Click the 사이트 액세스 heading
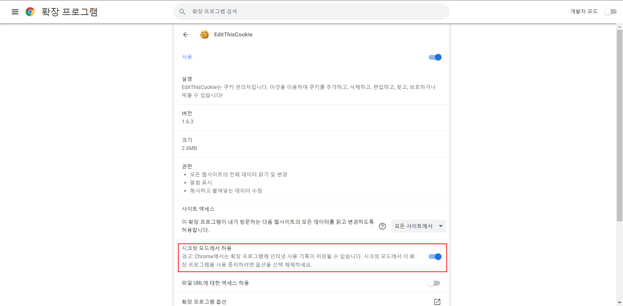The image size is (623, 306). [198, 209]
